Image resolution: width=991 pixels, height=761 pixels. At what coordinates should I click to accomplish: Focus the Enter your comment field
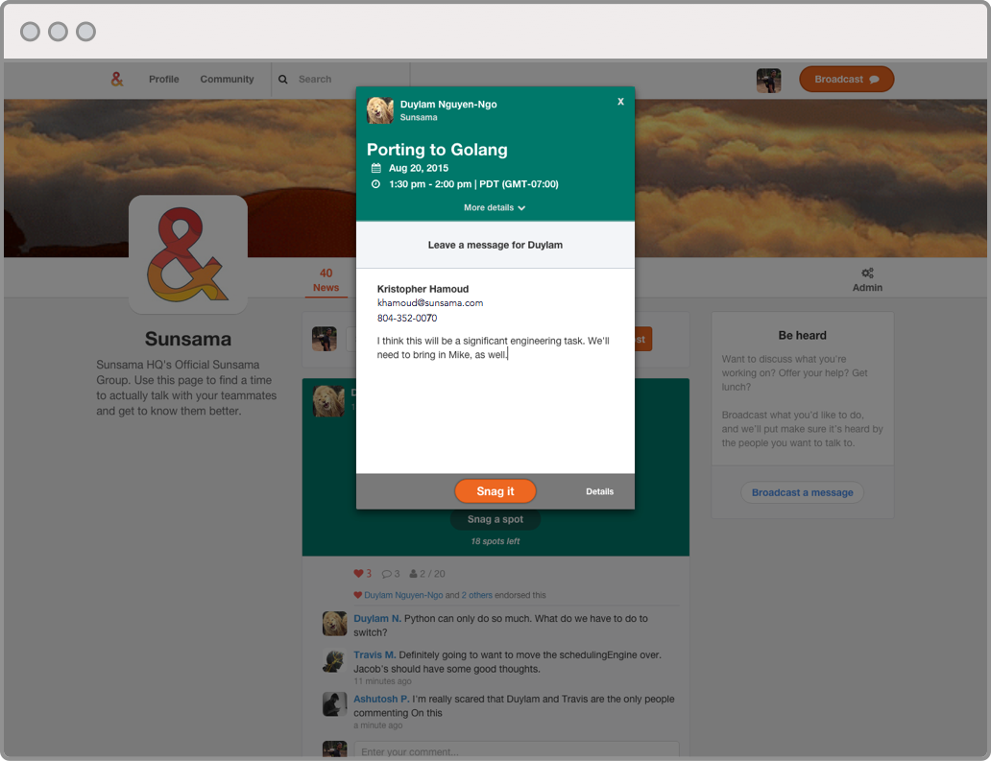(516, 751)
